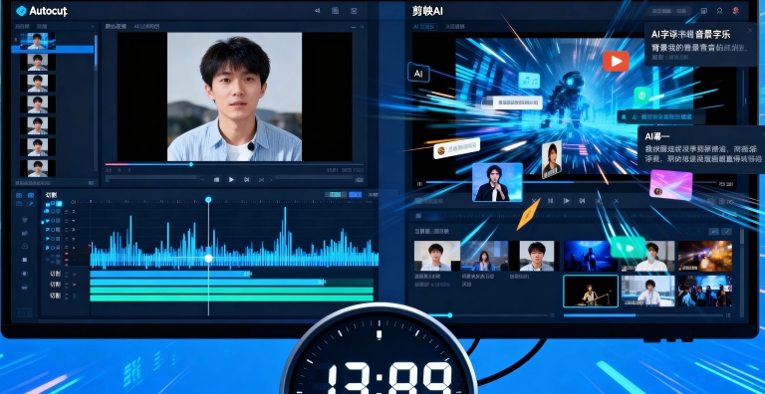Click the white keyframe handle on audio waveform
765x394 pixels.
[208, 258]
